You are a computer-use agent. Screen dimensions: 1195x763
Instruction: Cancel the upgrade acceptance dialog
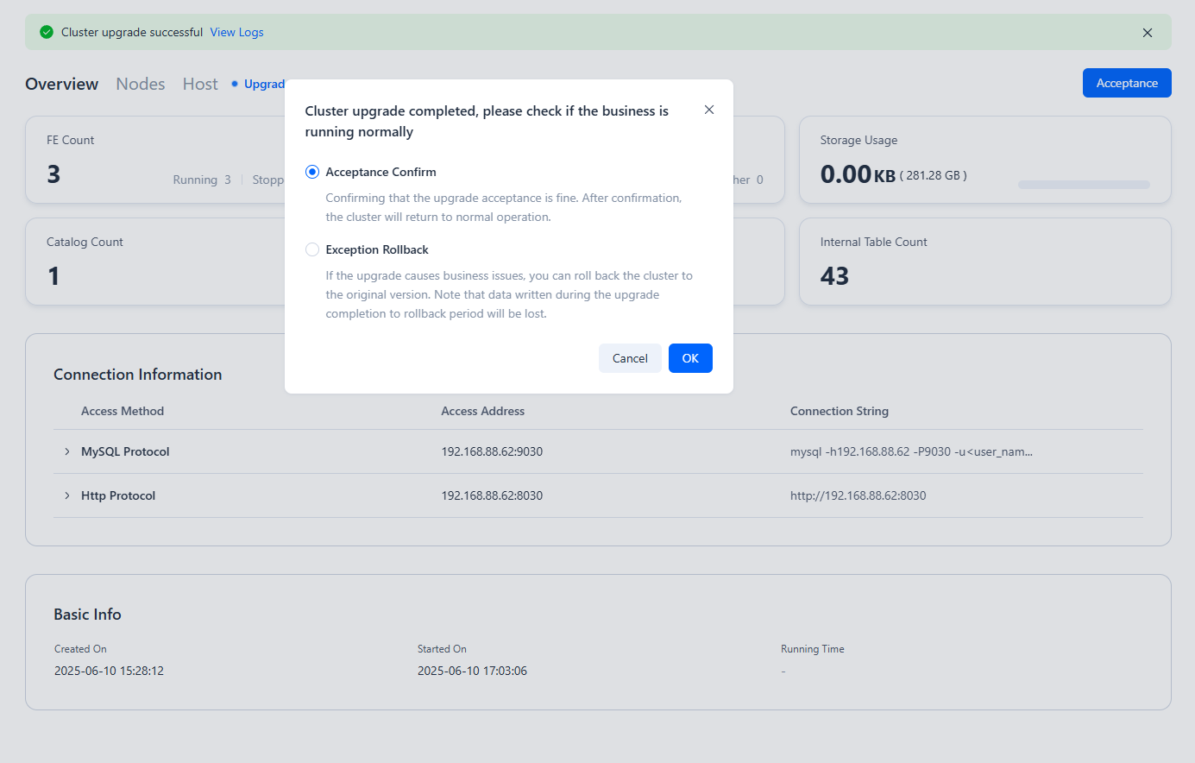click(x=629, y=358)
